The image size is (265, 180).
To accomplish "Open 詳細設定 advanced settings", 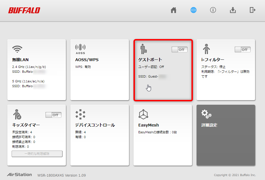I will (209, 125).
